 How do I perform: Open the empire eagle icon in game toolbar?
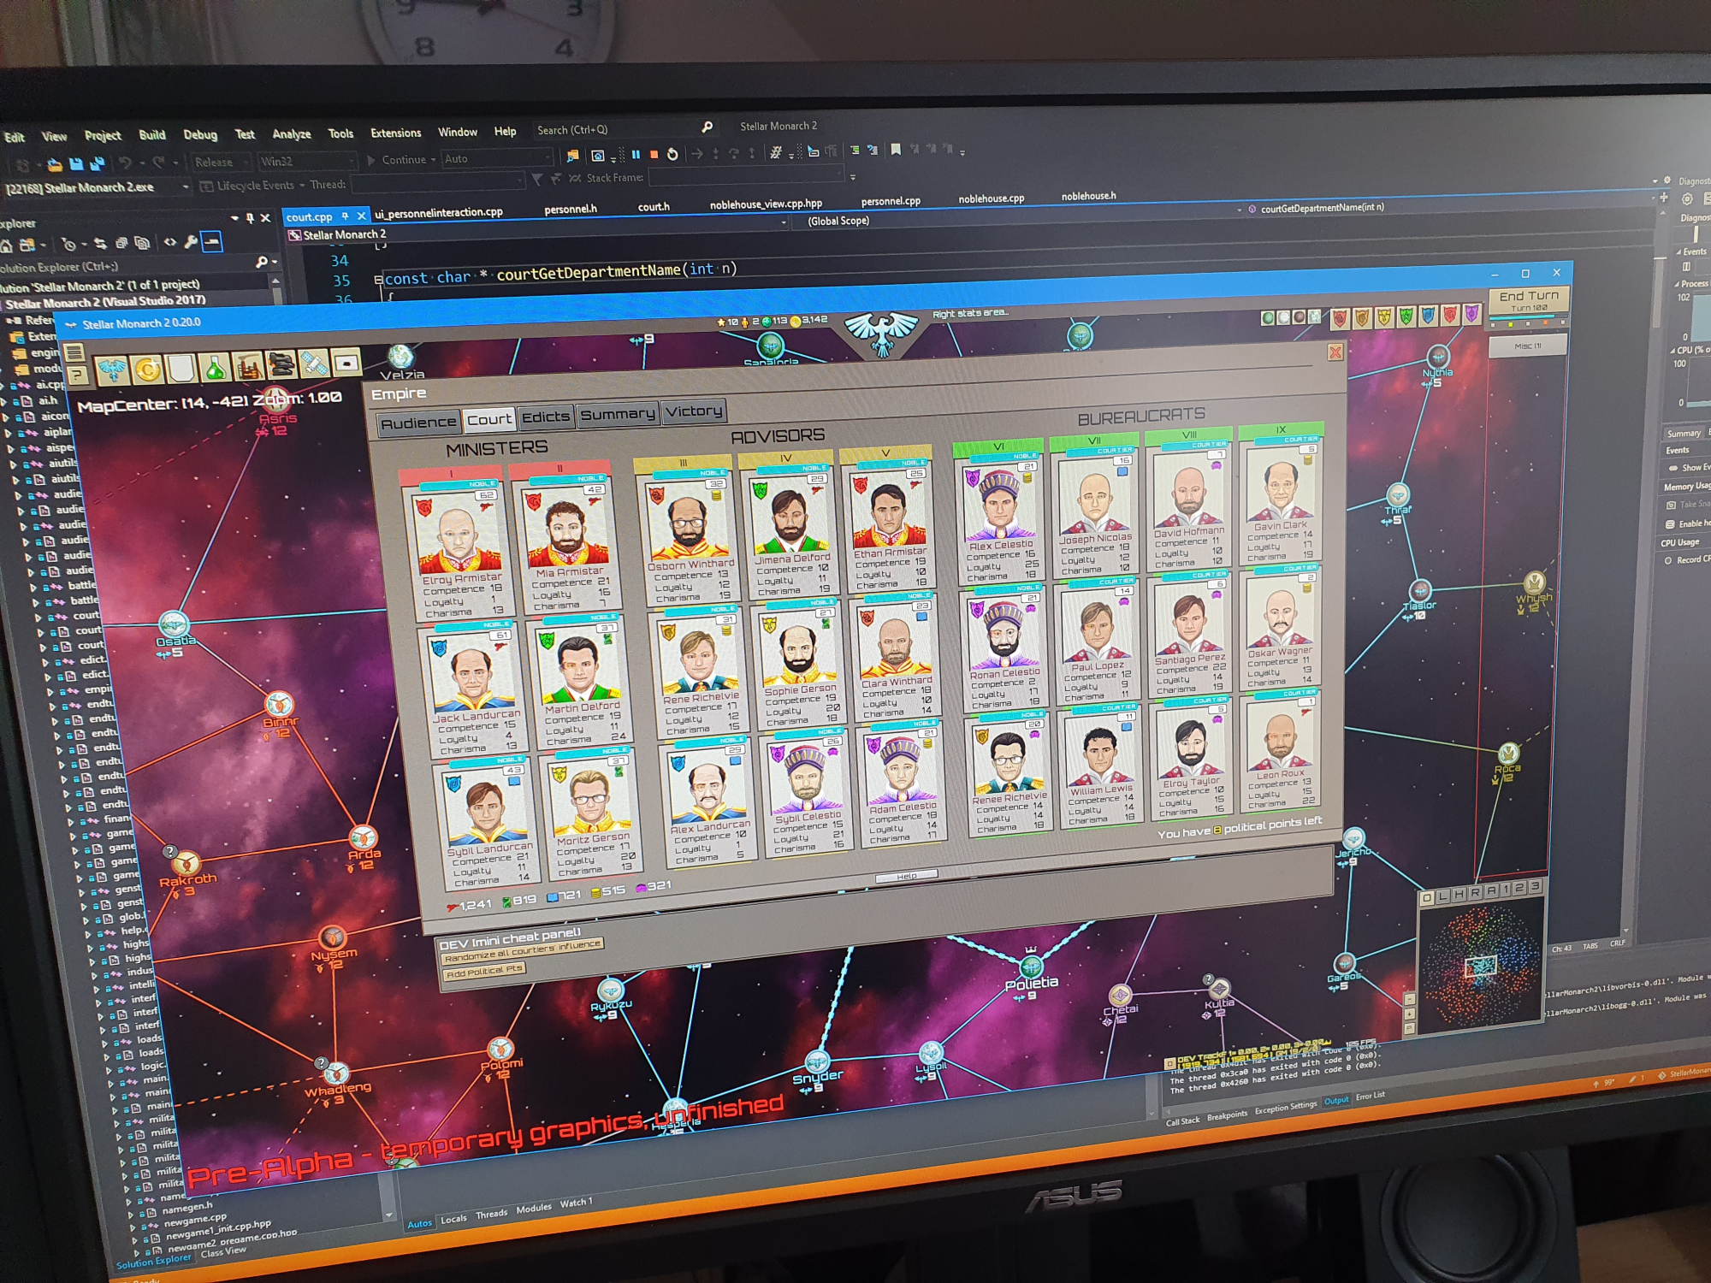coord(112,370)
